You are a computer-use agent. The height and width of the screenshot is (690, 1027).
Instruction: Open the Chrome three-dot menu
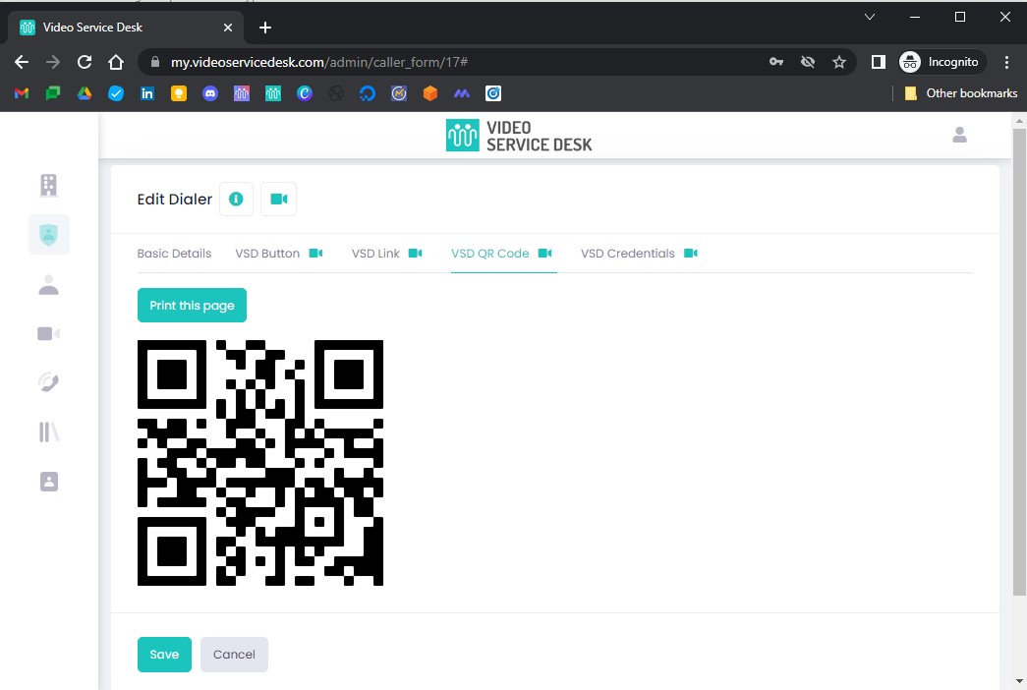[x=1006, y=62]
